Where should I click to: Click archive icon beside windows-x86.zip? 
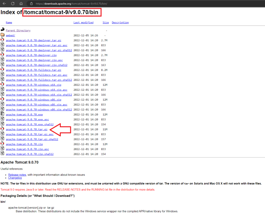point(2,99)
